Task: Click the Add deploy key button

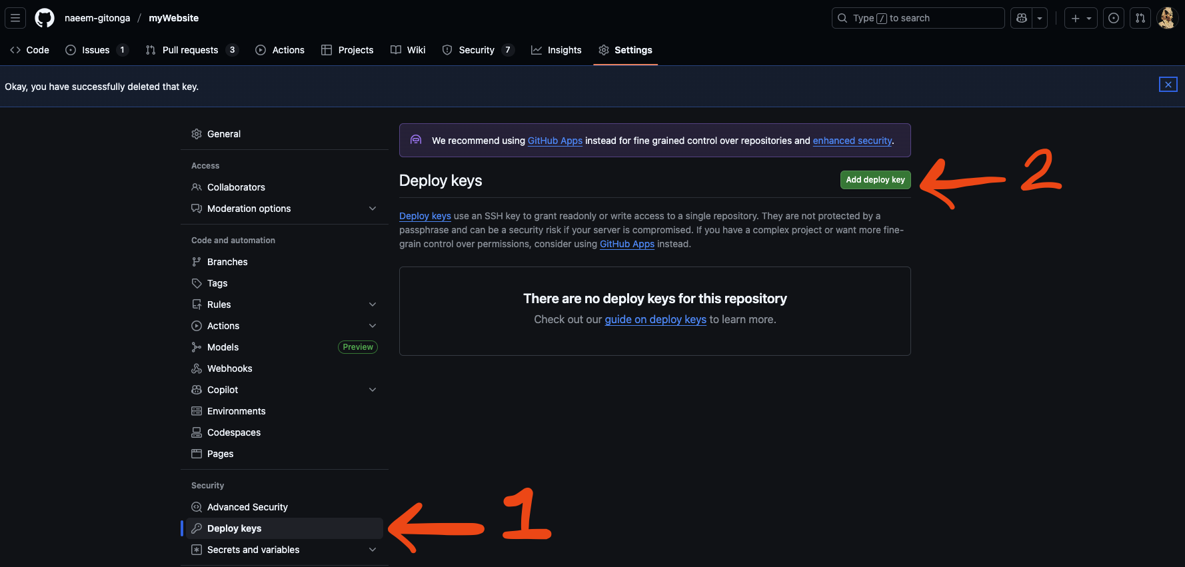Action: click(x=875, y=180)
